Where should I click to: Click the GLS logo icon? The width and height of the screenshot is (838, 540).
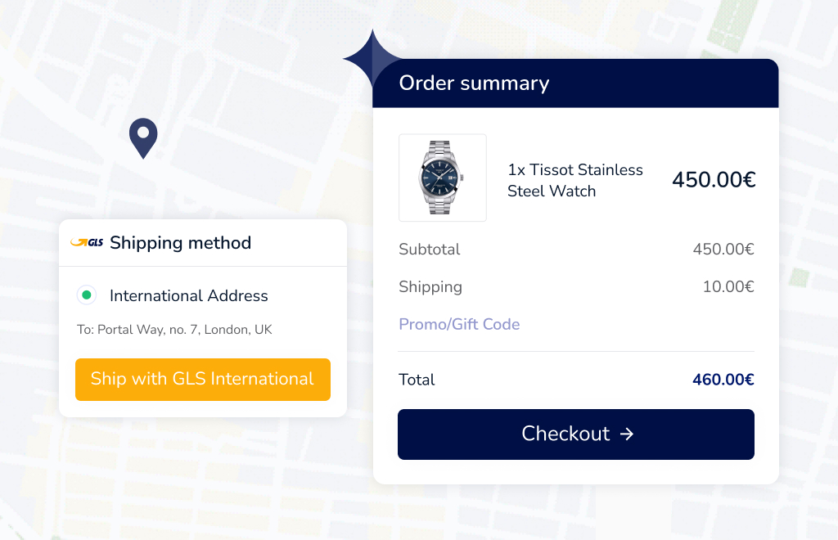pyautogui.click(x=87, y=242)
